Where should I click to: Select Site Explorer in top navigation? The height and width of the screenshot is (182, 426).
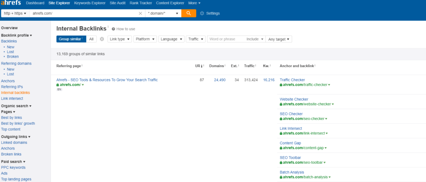(59, 3)
